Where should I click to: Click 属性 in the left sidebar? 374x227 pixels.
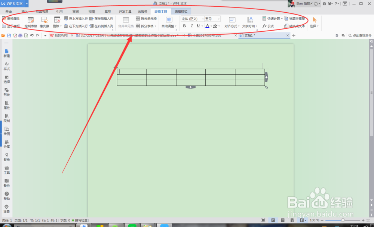[x=7, y=105]
